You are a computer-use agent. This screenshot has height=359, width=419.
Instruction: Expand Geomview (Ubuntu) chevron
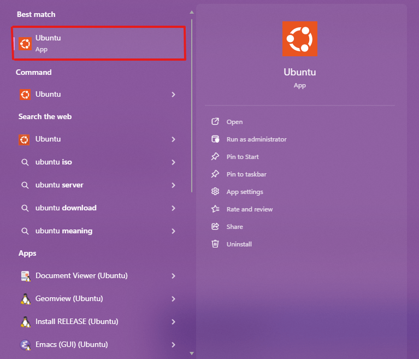pyautogui.click(x=173, y=299)
